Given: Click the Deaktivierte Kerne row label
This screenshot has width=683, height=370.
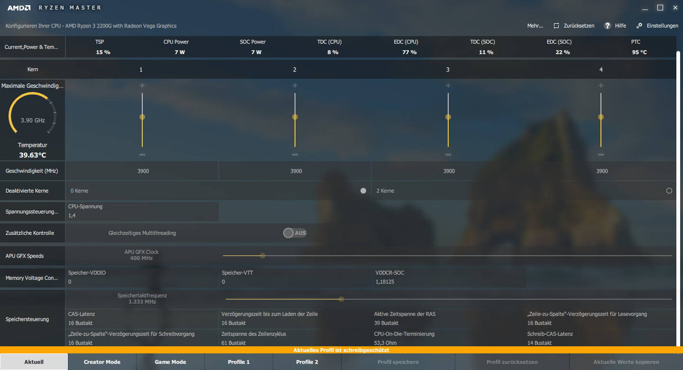Looking at the screenshot, I should (27, 191).
